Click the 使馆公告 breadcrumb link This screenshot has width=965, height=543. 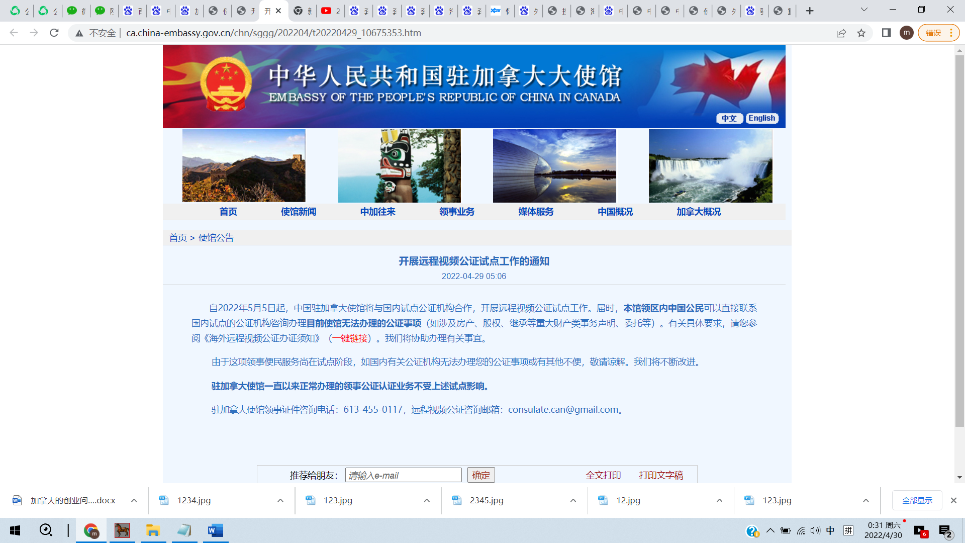point(216,238)
